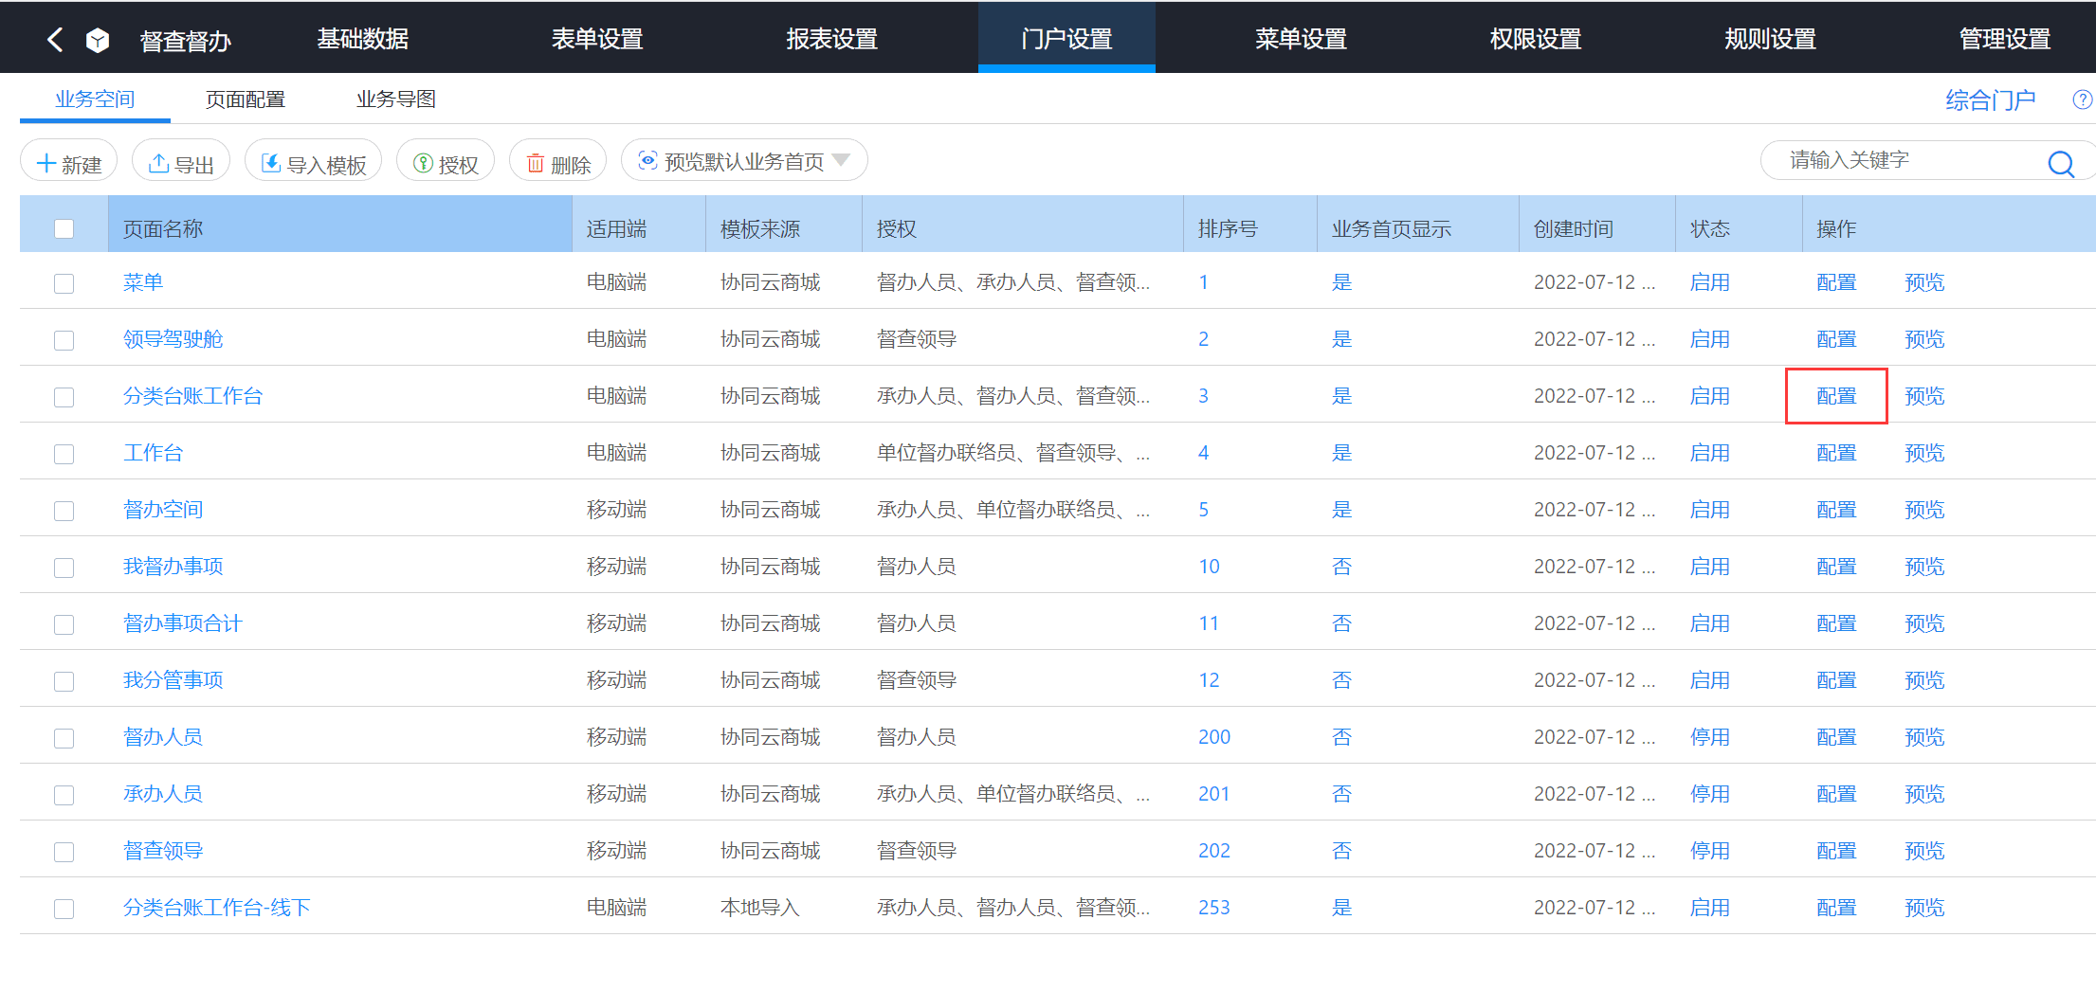The height and width of the screenshot is (992, 2096).
Task: Open the 管理设置 menu
Action: [x=2005, y=39]
